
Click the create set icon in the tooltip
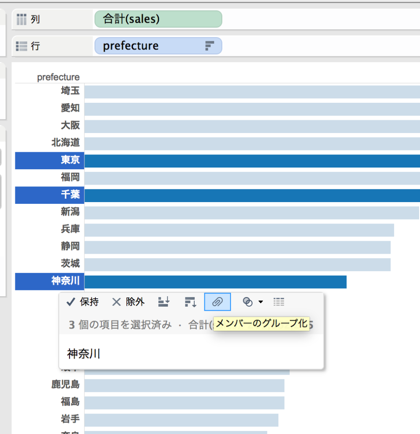click(248, 301)
